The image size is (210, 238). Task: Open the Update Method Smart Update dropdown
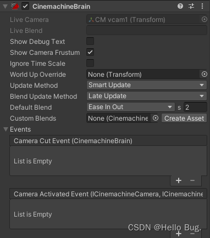click(147, 85)
